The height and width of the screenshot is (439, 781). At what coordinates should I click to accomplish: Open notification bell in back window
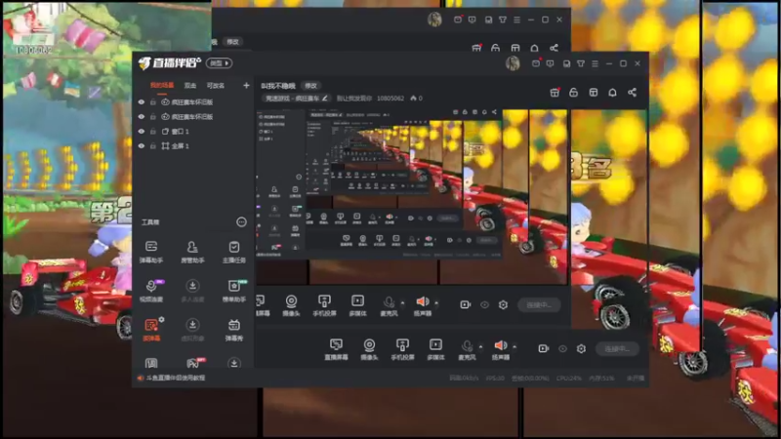click(x=534, y=48)
